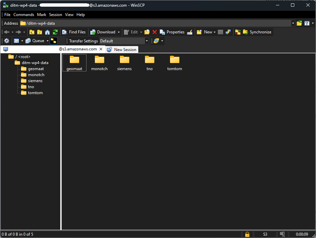Viewport: 316px width, 238px height.
Task: Select the monotch folder in file list
Action: click(99, 63)
